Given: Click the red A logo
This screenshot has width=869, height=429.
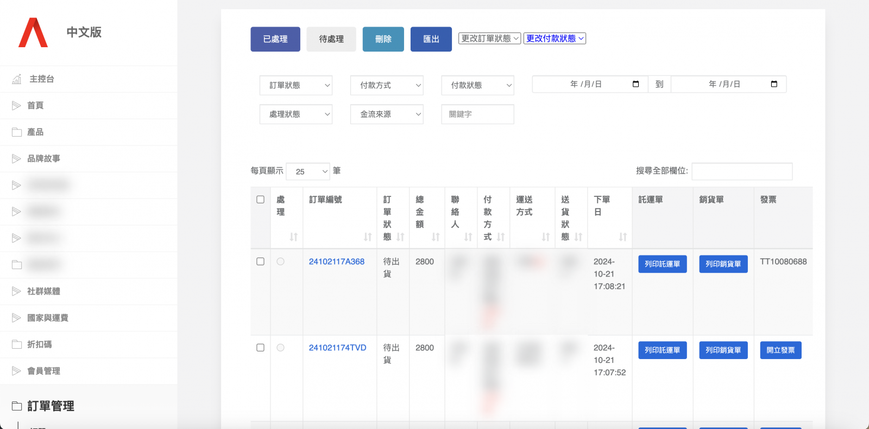Looking at the screenshot, I should tap(33, 32).
